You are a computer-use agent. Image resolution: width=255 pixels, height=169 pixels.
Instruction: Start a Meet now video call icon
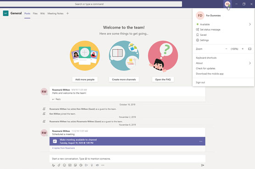point(81,165)
